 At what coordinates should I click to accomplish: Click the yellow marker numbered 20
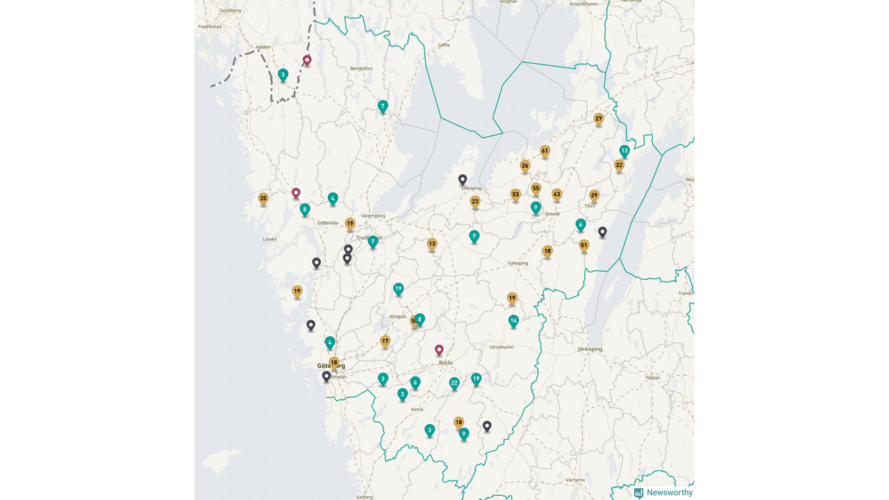point(263,199)
